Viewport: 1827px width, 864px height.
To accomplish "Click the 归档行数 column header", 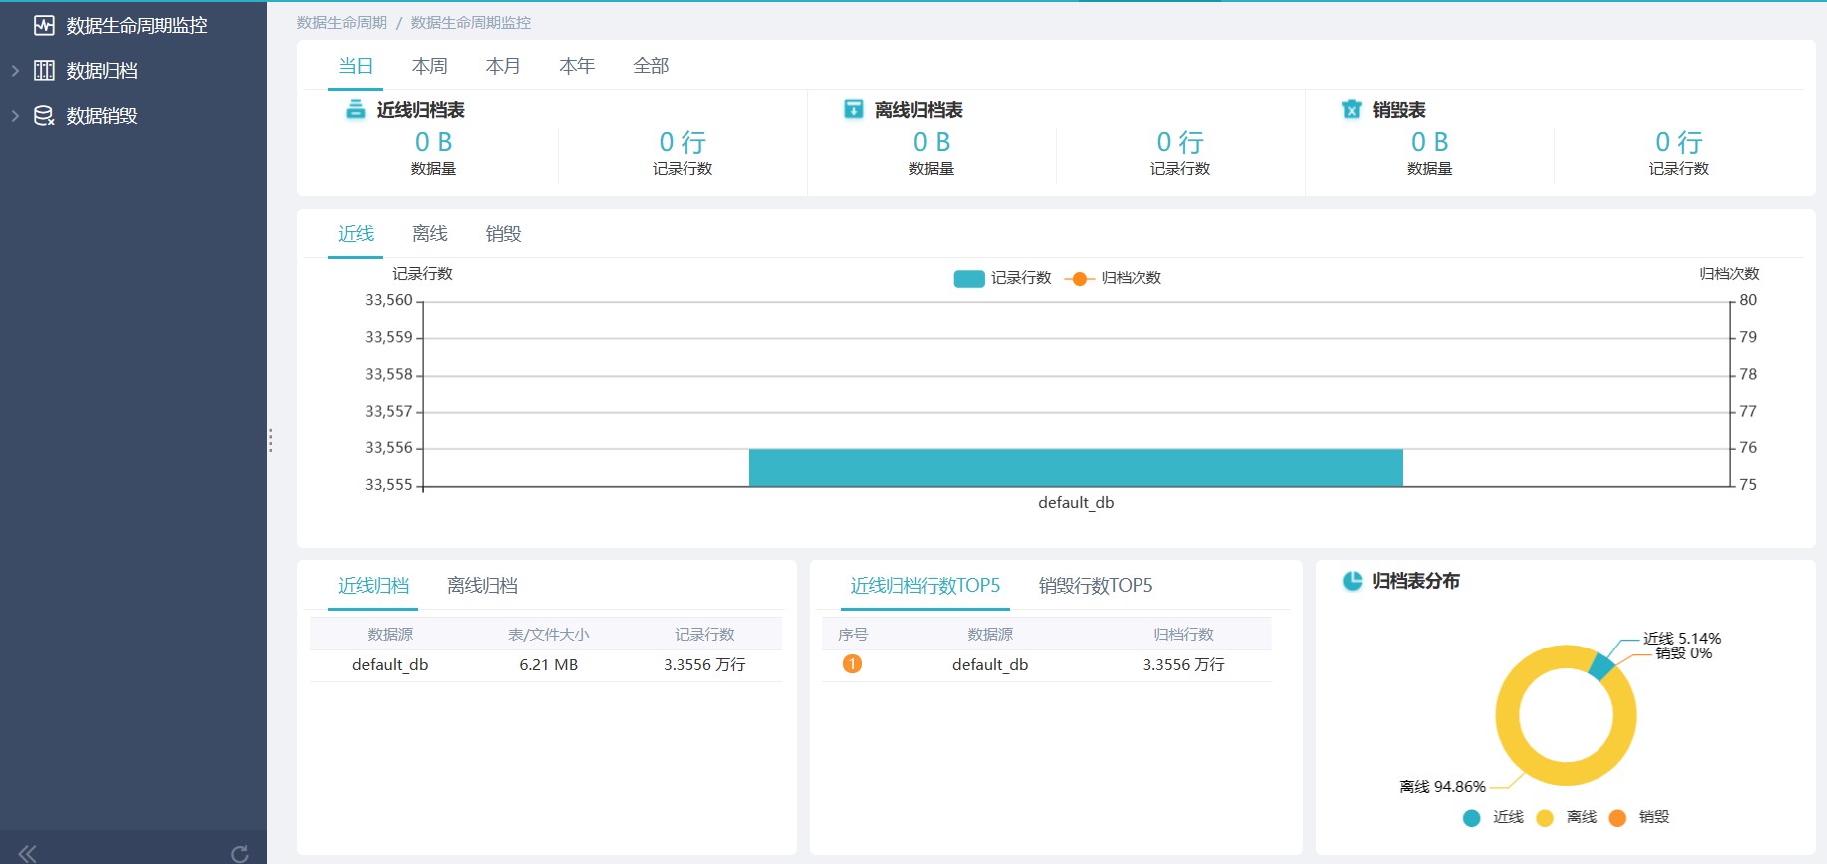I will coord(1183,635).
